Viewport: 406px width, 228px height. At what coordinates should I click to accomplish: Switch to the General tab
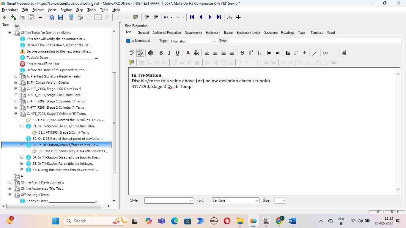tap(143, 33)
